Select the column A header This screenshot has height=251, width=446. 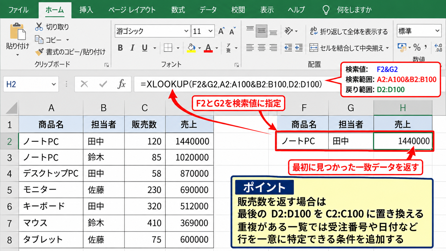tap(51, 108)
